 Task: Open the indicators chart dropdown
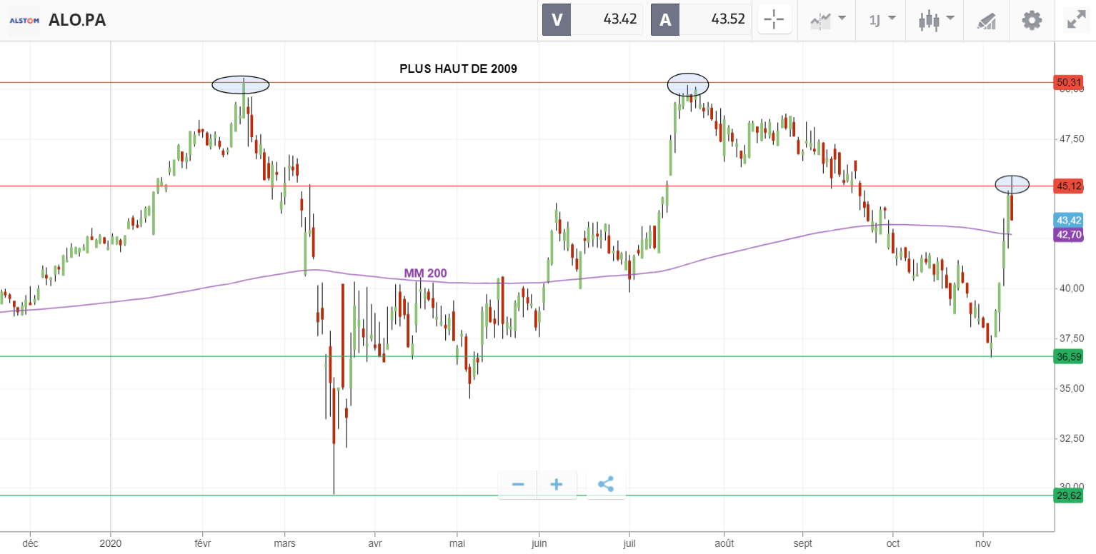tap(829, 20)
